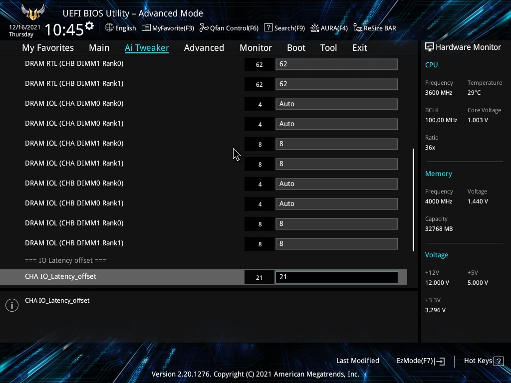Click the === IO Latency offset === header

[66, 260]
